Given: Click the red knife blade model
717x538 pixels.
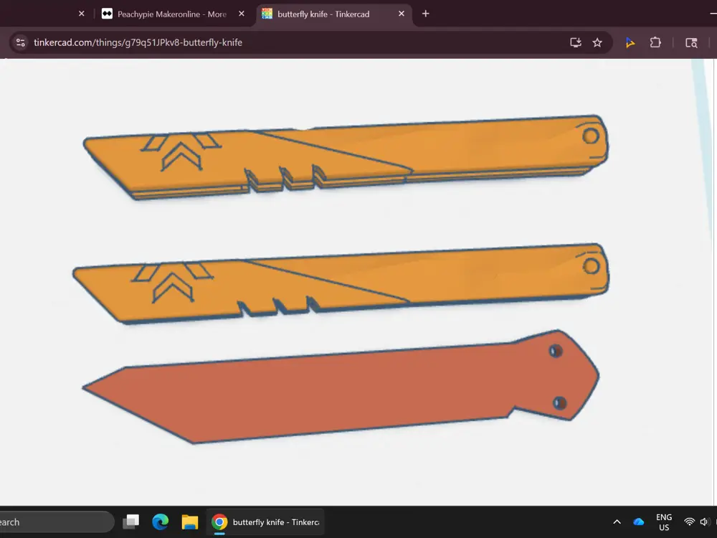Looking at the screenshot, I should click(x=341, y=387).
